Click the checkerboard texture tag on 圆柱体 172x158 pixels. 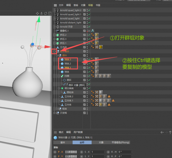tap(97, 92)
